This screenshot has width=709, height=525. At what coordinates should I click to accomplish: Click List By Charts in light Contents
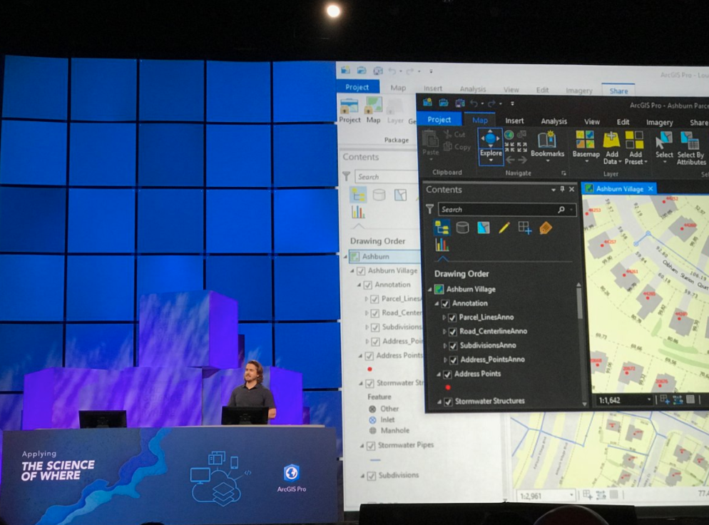point(358,212)
